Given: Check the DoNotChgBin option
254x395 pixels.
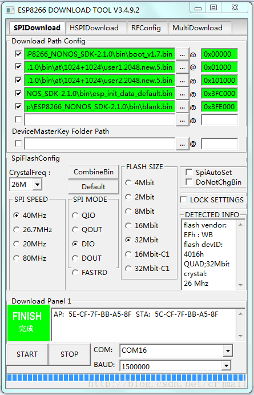Looking at the screenshot, I should tap(188, 182).
